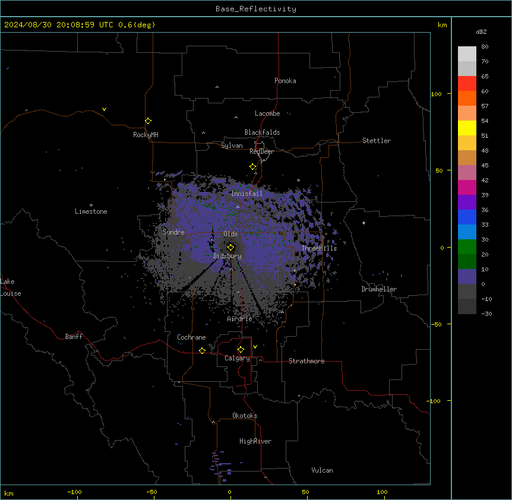Click the Ponoka city label

click(285, 81)
